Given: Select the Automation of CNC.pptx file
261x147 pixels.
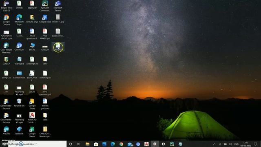Looking at the screenshot, I should click(7, 34).
